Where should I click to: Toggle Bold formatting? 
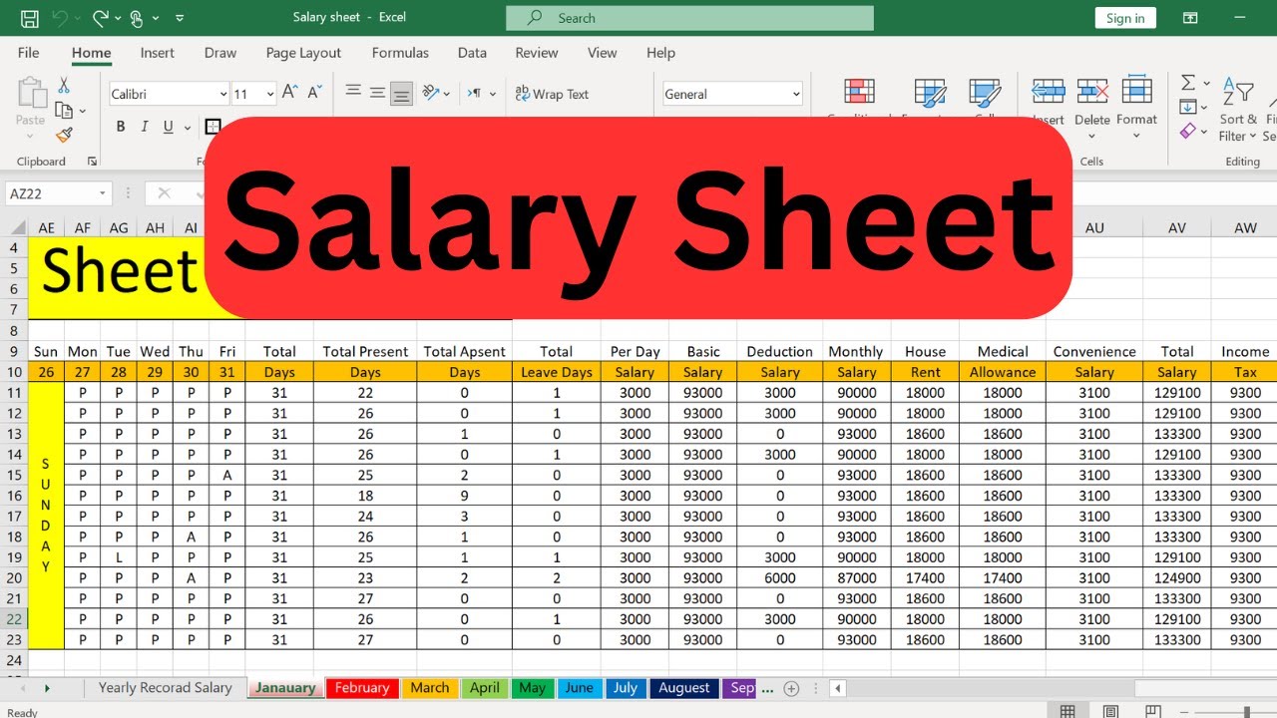coord(121,127)
